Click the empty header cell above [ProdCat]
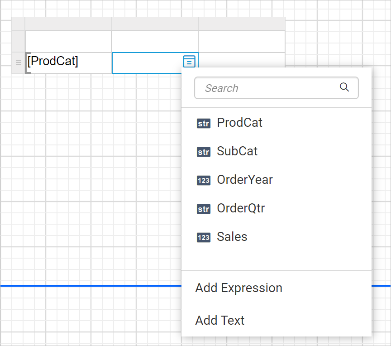Screen dimensions: 391x346 (x=68, y=42)
